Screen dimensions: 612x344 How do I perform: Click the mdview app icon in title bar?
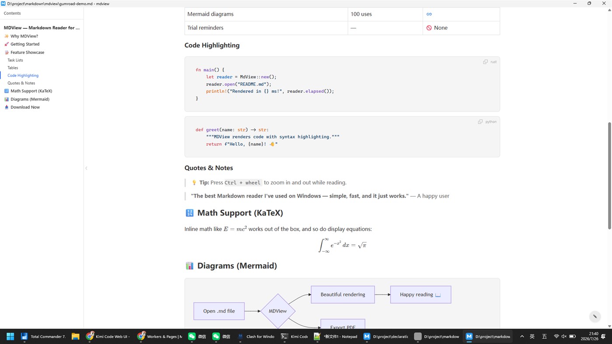(3, 3)
